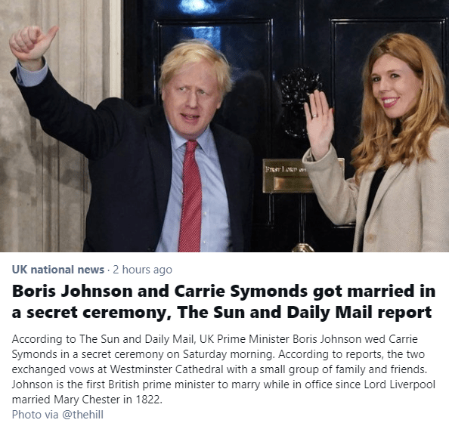449x423 pixels.
Task: Click the article summary's first line
Action: 215,339
